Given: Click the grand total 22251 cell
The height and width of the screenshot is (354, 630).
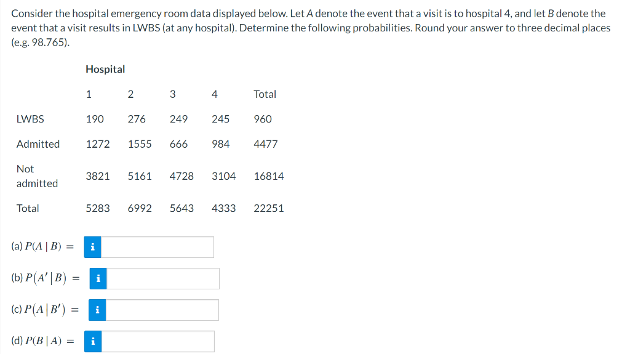Looking at the screenshot, I should (269, 208).
